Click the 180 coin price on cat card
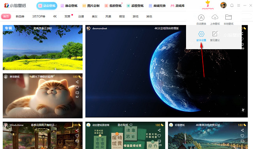This screenshot has height=149, width=253. click(x=77, y=76)
